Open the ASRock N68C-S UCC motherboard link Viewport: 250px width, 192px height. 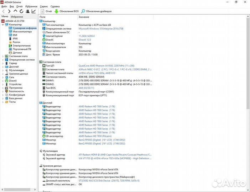115,69
